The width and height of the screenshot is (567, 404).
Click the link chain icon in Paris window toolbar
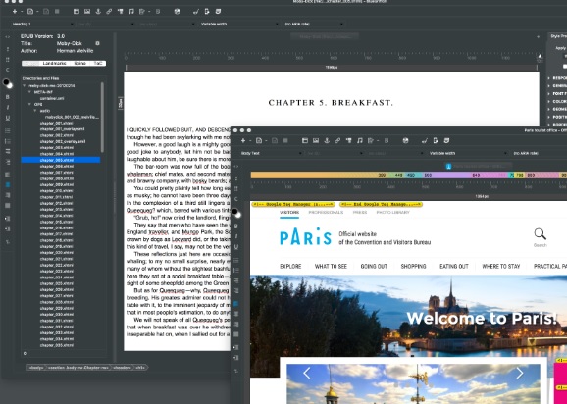pyautogui.click(x=337, y=140)
